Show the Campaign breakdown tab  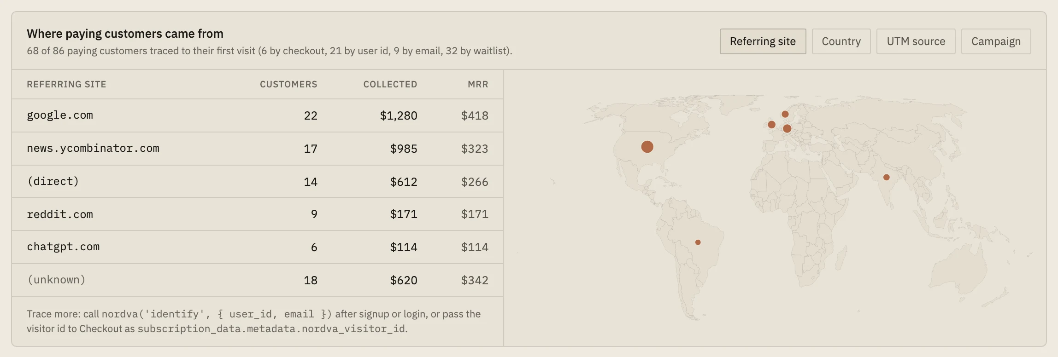[996, 41]
